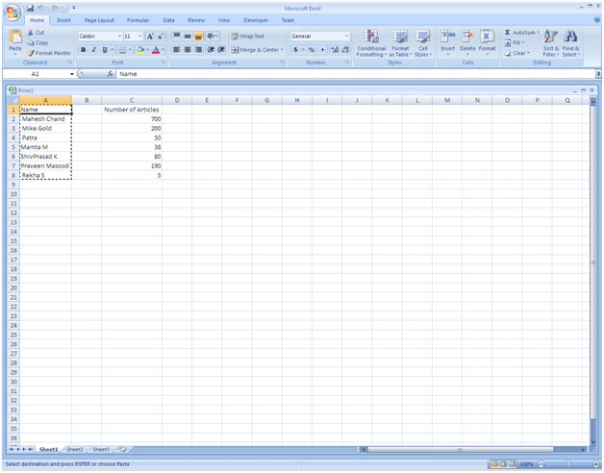Click the Merge & Center button
This screenshot has height=473, width=604.
[256, 50]
